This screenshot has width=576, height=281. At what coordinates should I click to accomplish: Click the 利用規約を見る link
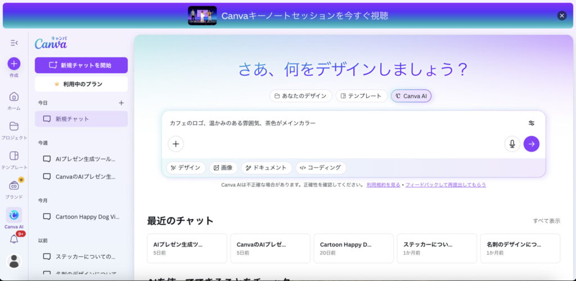coord(383,184)
